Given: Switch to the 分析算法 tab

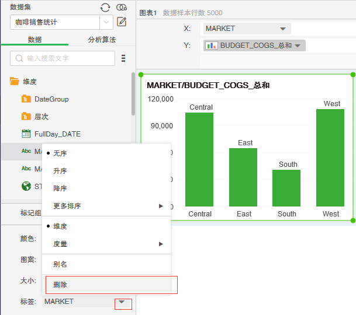Looking at the screenshot, I should [x=102, y=40].
